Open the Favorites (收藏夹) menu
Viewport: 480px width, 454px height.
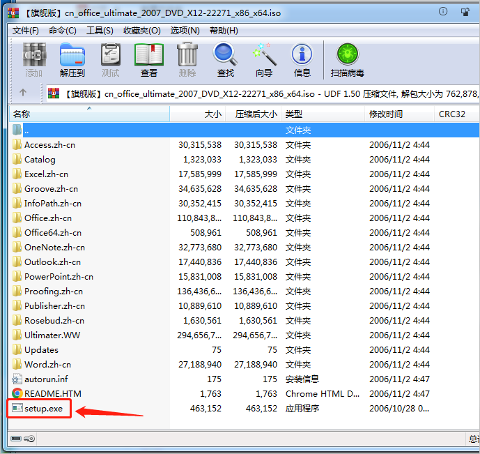coord(142,30)
